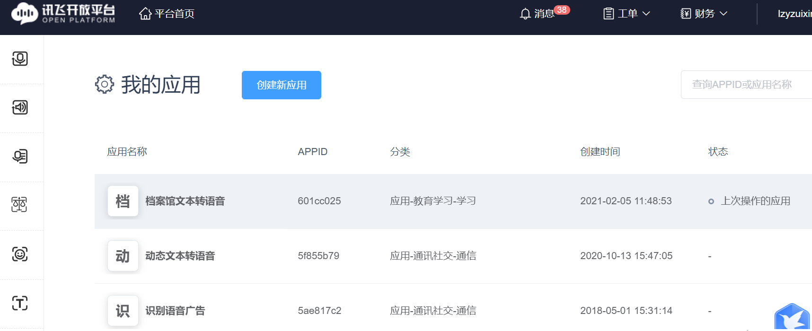The width and height of the screenshot is (812, 331).
Task: Open the speech recognition sidebar icon
Action: click(20, 59)
